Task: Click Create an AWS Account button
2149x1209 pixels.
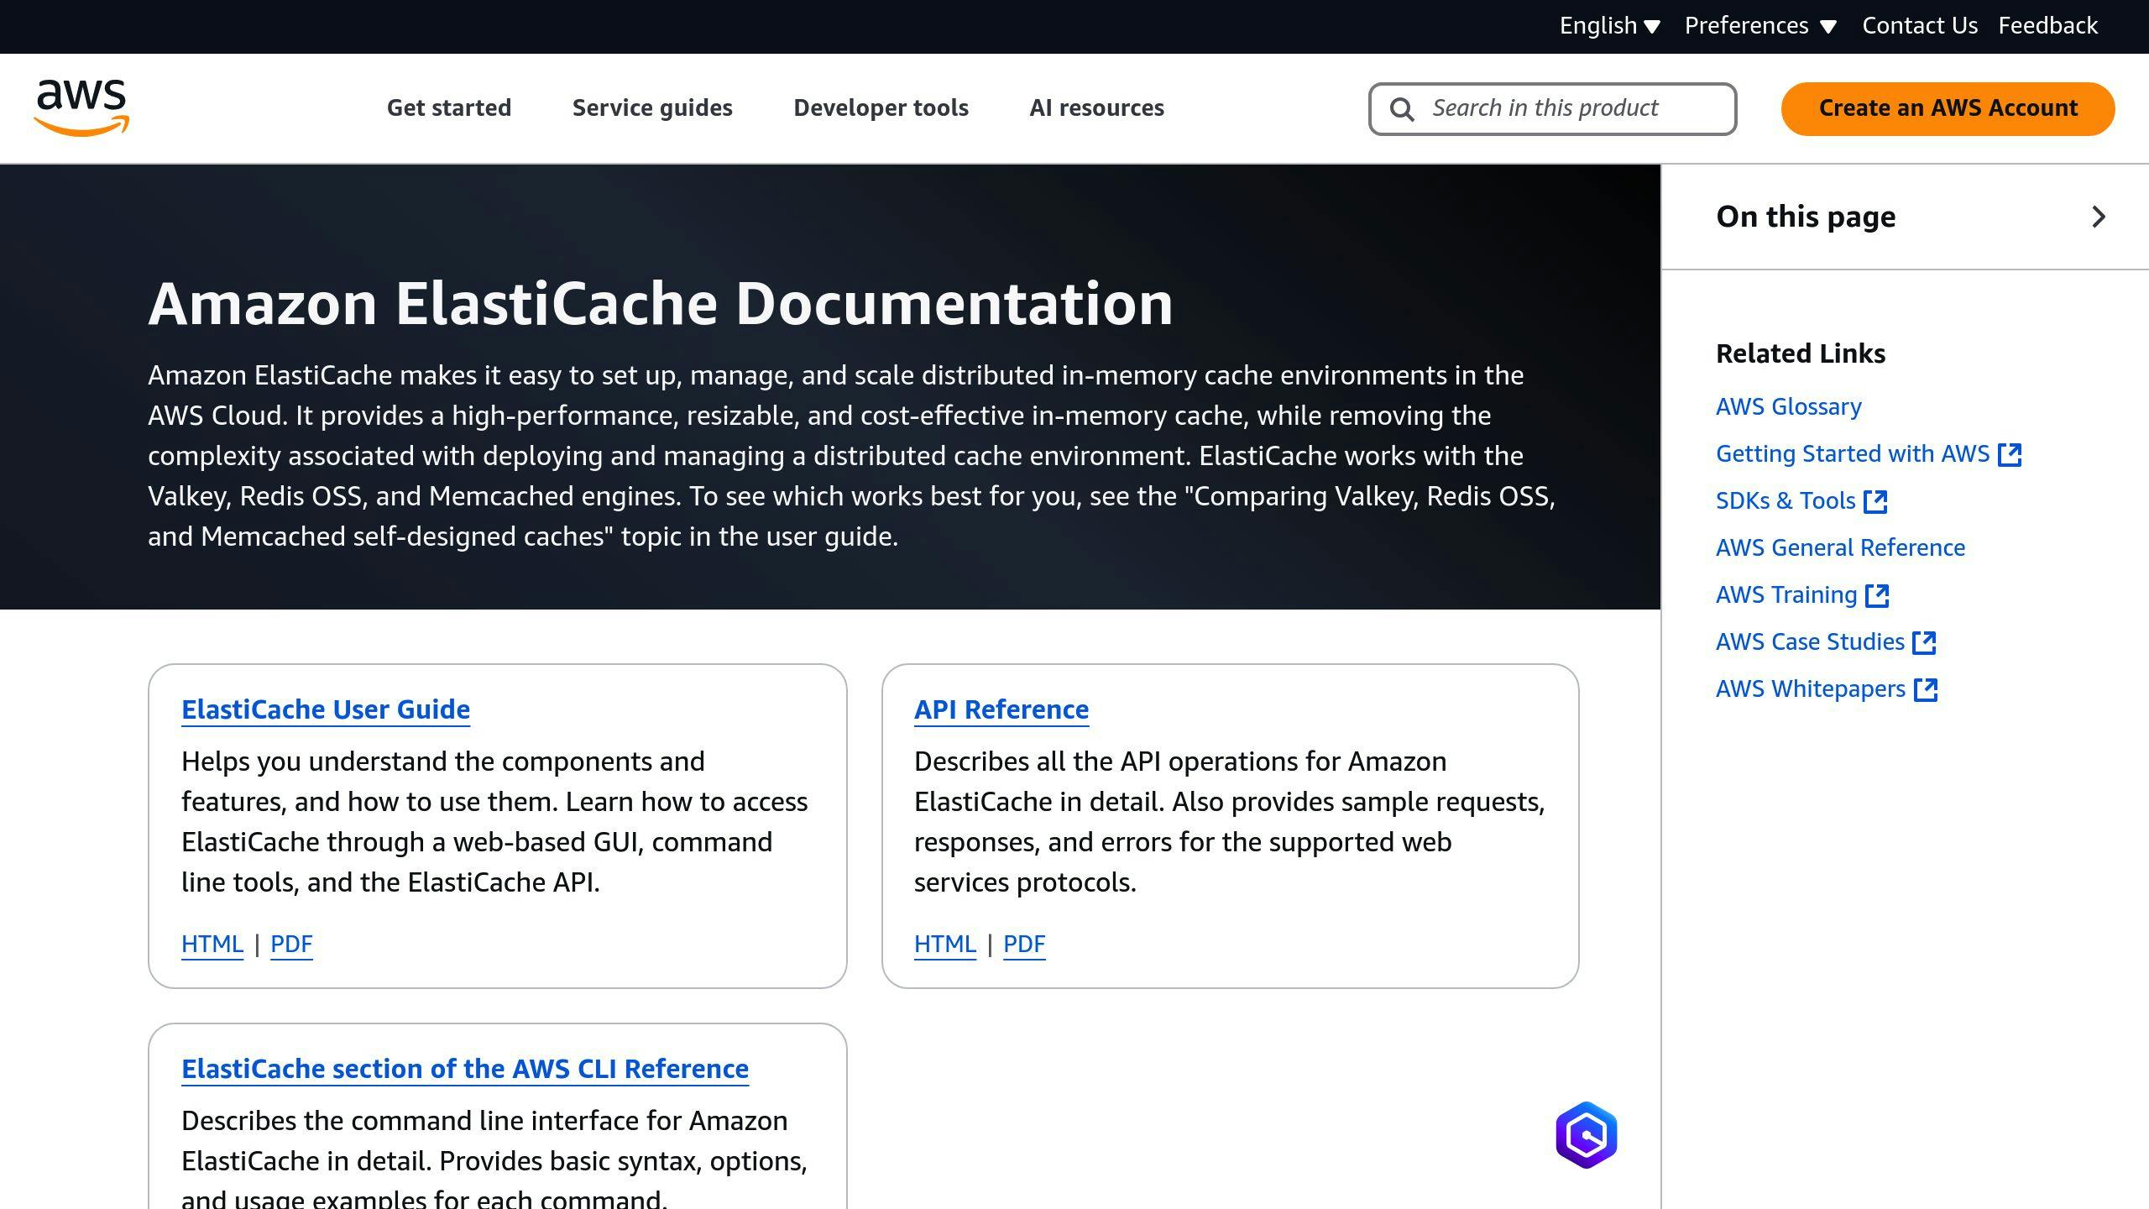Action: coord(1948,108)
